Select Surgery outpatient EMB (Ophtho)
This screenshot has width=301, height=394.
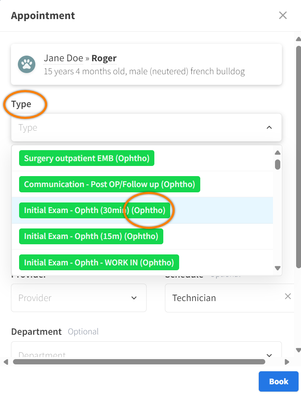87,158
